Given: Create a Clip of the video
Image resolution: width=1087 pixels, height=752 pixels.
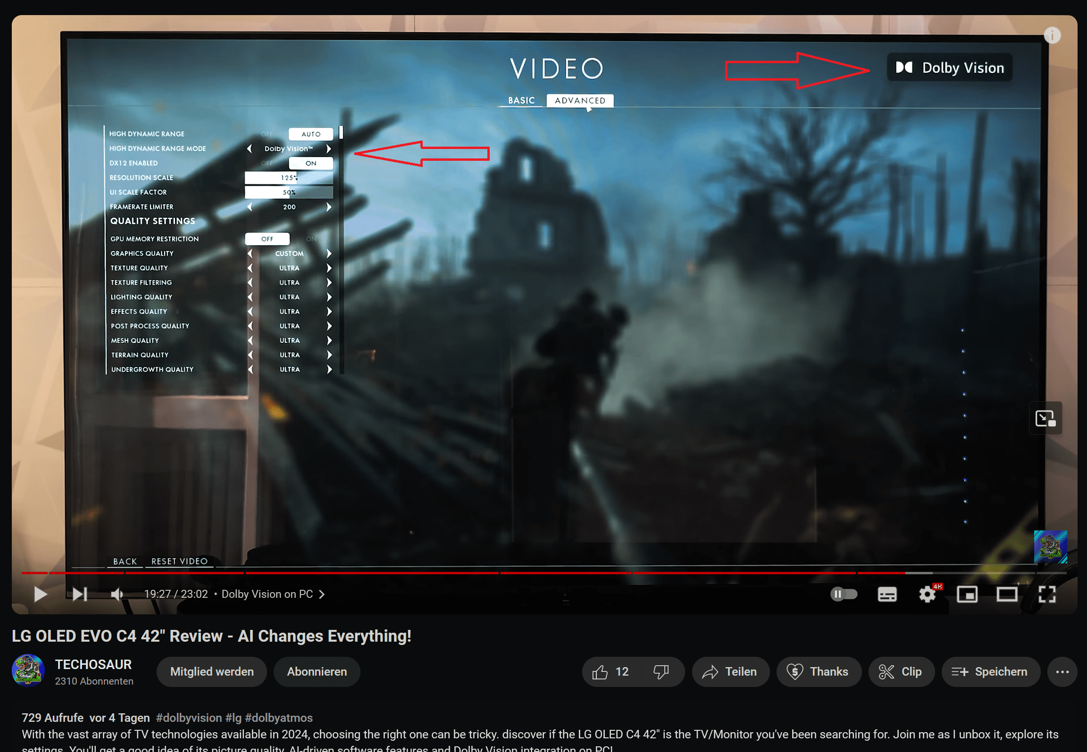Looking at the screenshot, I should [x=901, y=672].
